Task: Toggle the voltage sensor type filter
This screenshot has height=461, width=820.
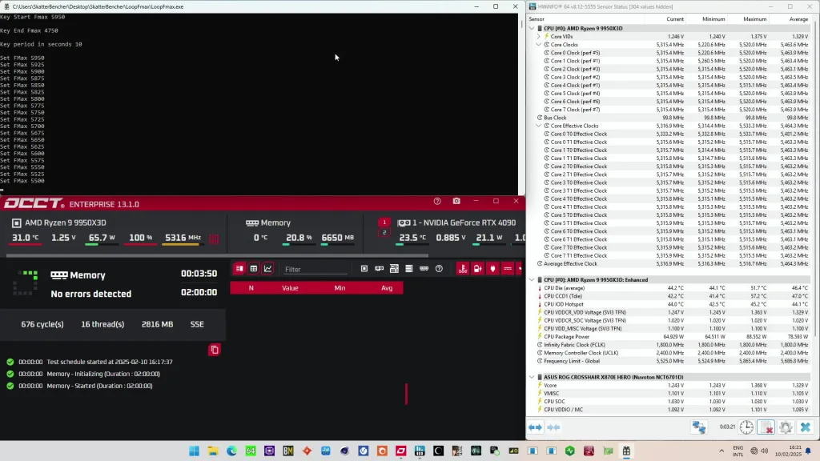Action: [x=507, y=269]
